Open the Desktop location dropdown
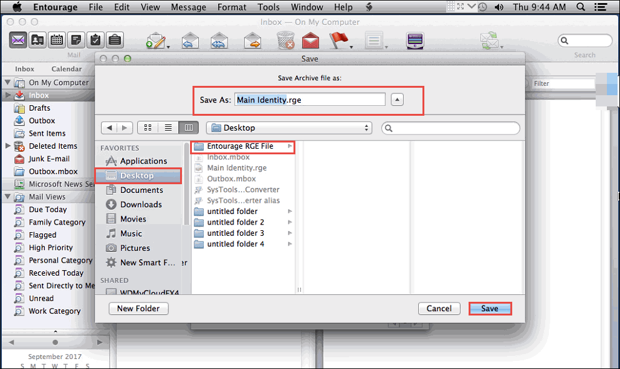The width and height of the screenshot is (620, 369). coord(289,127)
